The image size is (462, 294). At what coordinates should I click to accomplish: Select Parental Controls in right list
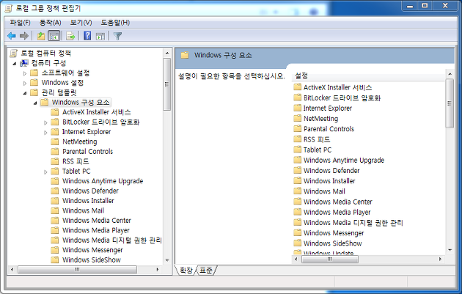[x=329, y=129]
